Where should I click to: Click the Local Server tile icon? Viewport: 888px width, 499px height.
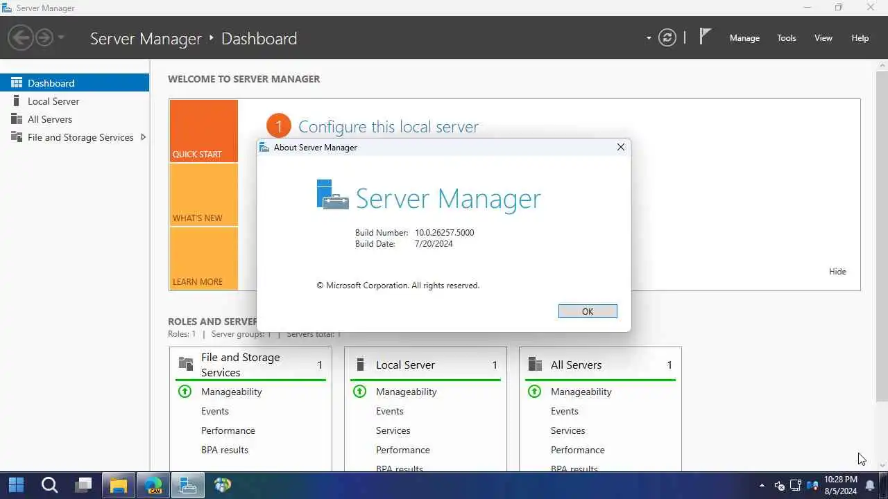click(360, 365)
